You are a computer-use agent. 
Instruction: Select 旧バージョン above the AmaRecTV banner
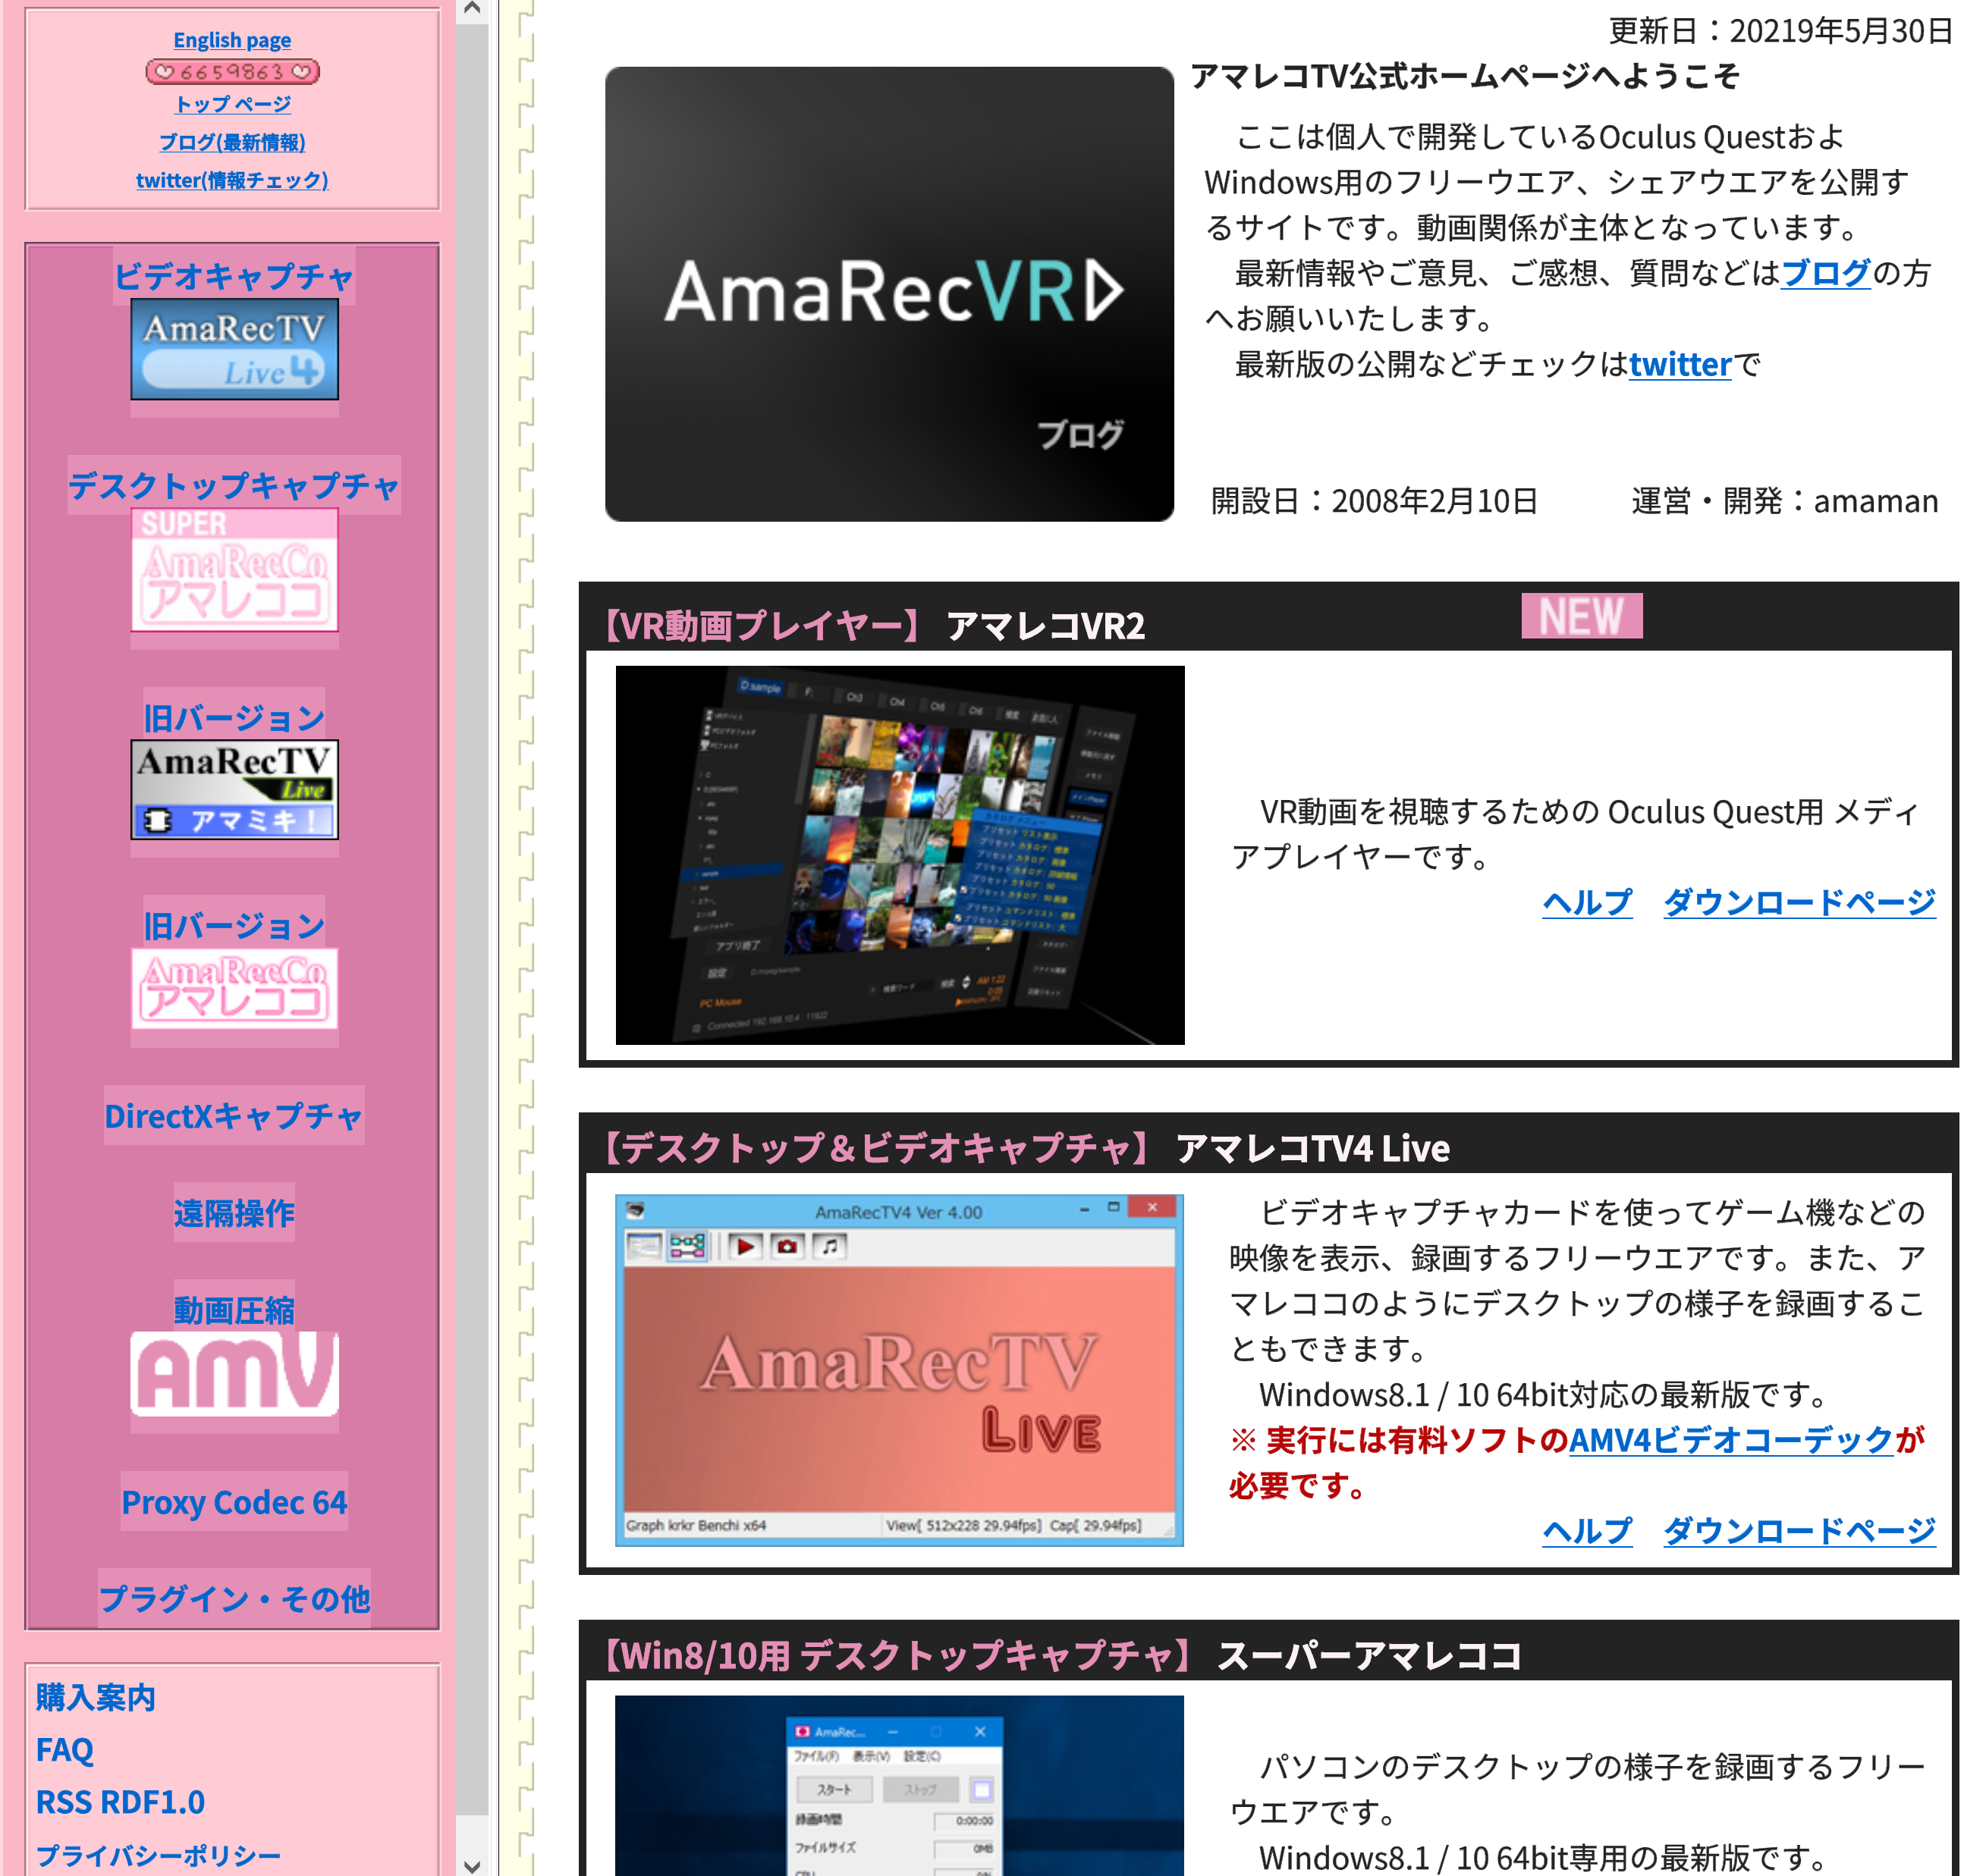[234, 717]
